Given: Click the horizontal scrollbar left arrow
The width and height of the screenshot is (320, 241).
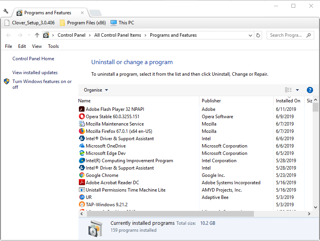Looking at the screenshot, I should pos(82,214).
